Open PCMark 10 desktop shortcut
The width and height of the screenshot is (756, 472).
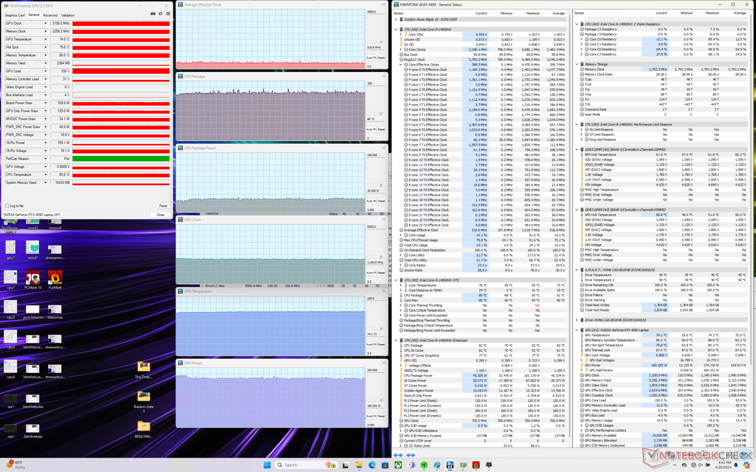33,278
